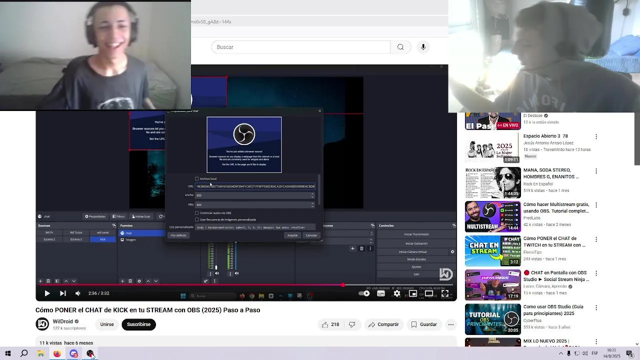Open Cómo usar OBS Studio video title
This screenshot has height=360, width=640.
tap(553, 310)
